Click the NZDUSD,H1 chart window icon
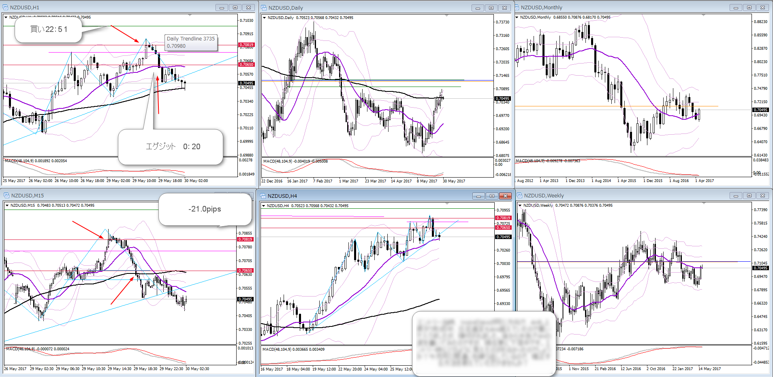The image size is (773, 377). pos(6,8)
